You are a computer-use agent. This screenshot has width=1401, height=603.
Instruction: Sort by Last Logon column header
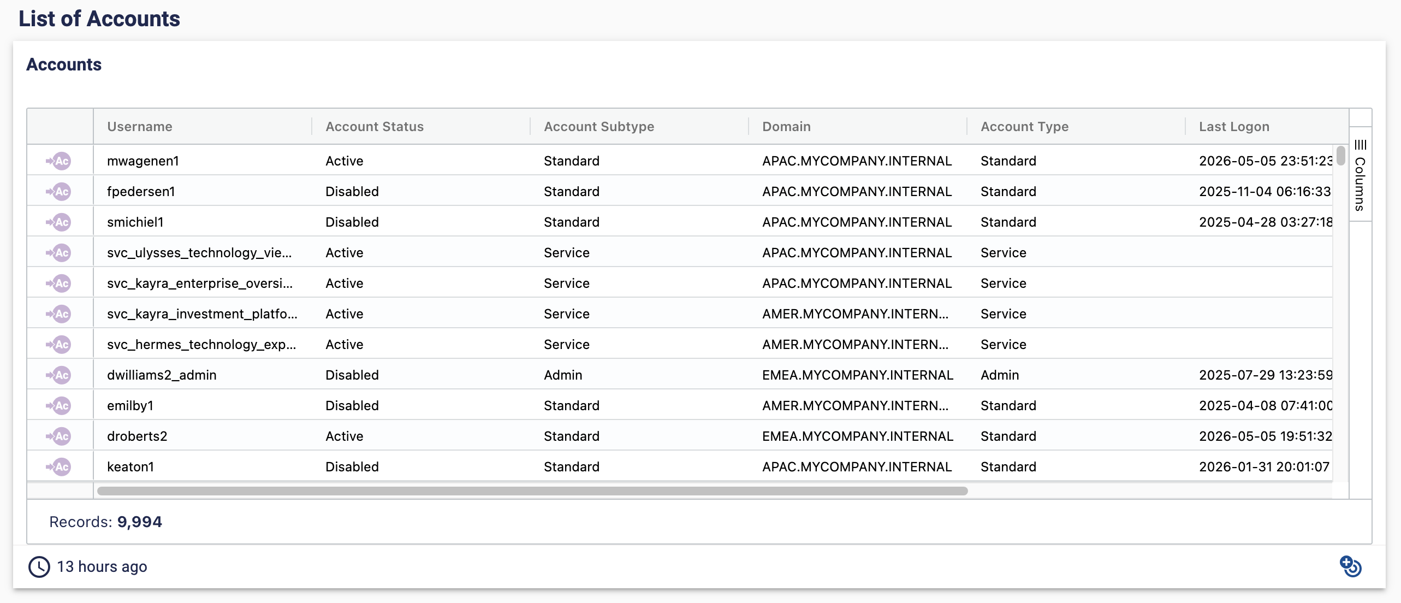pyautogui.click(x=1234, y=127)
